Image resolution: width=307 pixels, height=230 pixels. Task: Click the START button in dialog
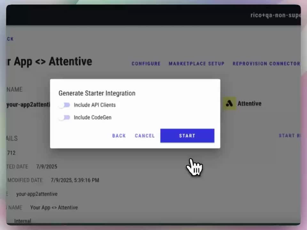pos(187,135)
